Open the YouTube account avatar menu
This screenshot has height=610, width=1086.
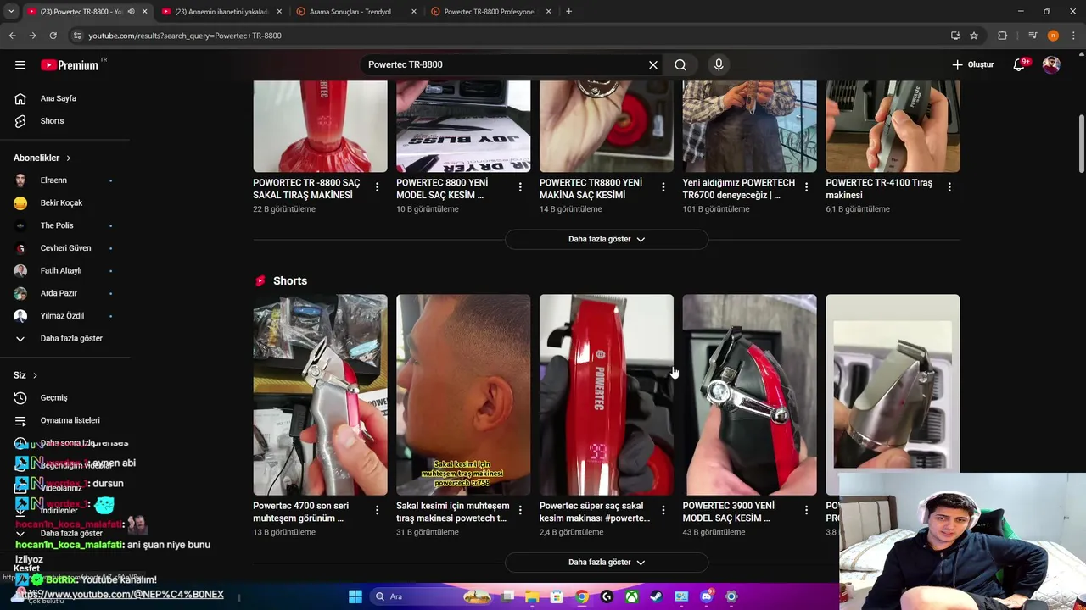1051,64
